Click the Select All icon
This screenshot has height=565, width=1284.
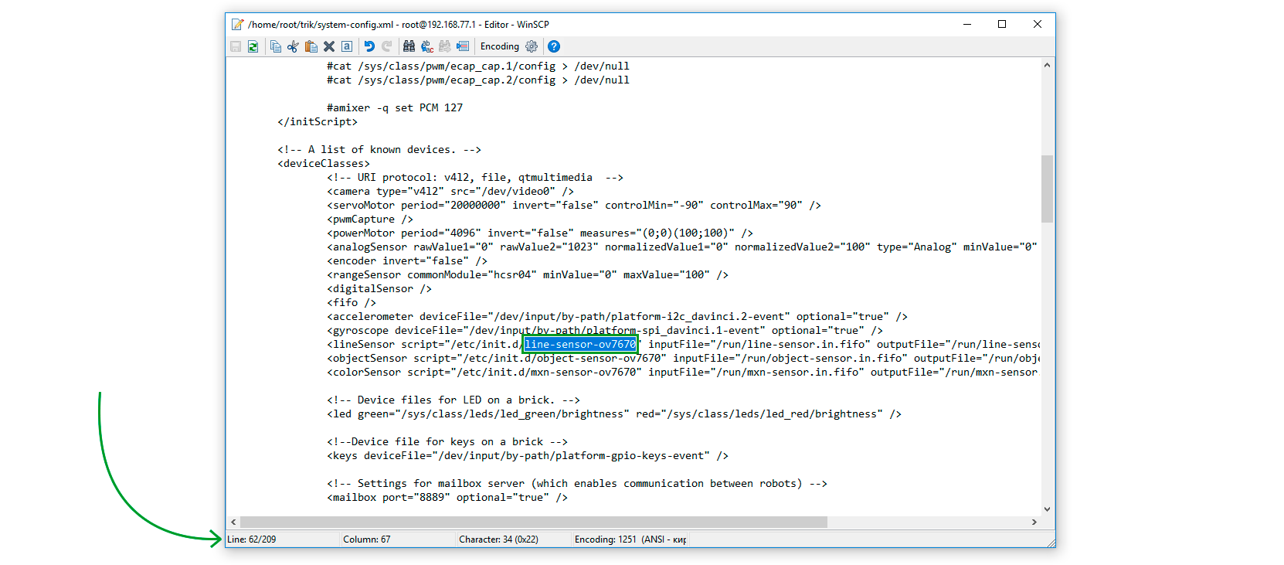(x=347, y=46)
